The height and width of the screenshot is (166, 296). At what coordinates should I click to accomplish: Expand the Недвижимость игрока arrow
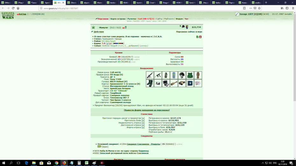[143, 123]
